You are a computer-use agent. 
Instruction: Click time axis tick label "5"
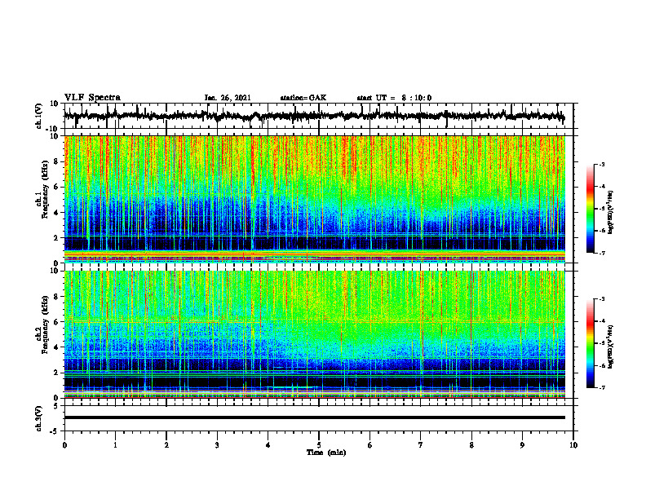coord(319,445)
